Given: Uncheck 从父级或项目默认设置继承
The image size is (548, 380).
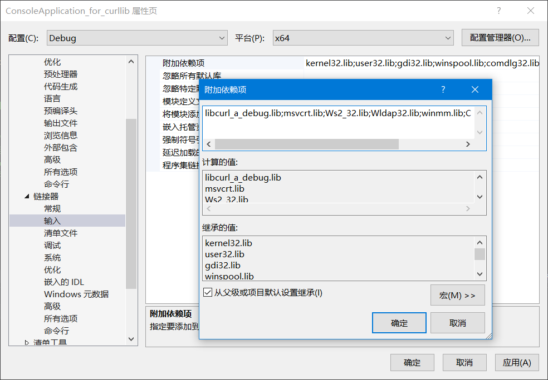Looking at the screenshot, I should (x=208, y=292).
